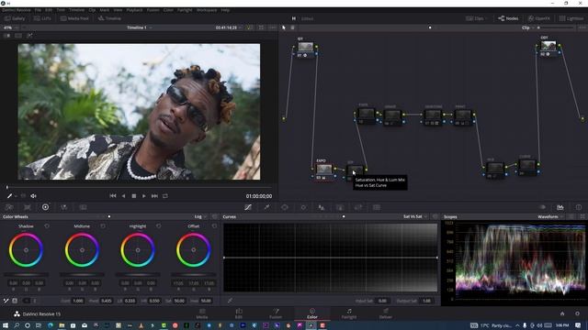588x330 pixels.
Task: Open the viewer zoom 45% dropdown
Action: click(10, 27)
